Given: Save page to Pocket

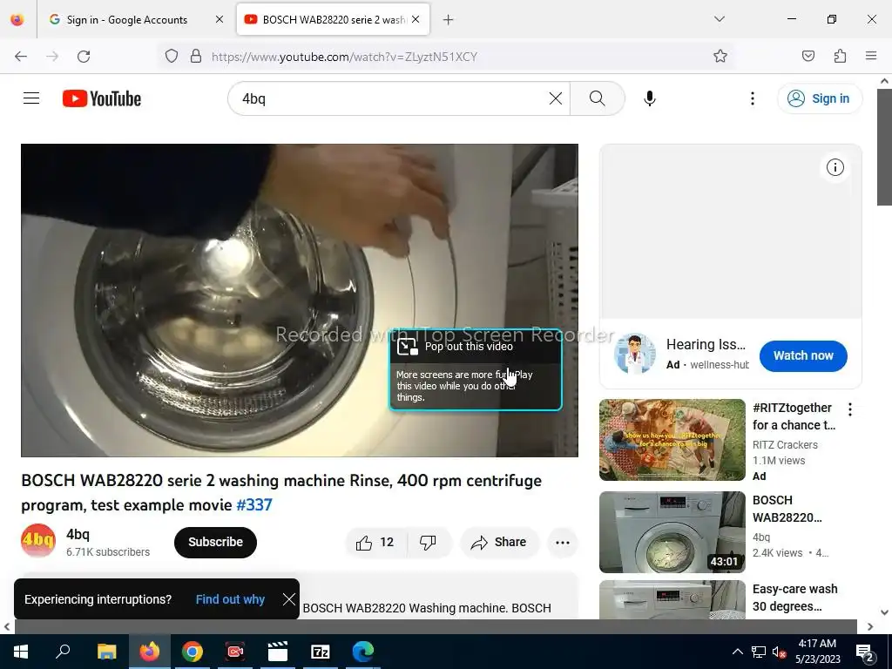Looking at the screenshot, I should [x=808, y=56].
